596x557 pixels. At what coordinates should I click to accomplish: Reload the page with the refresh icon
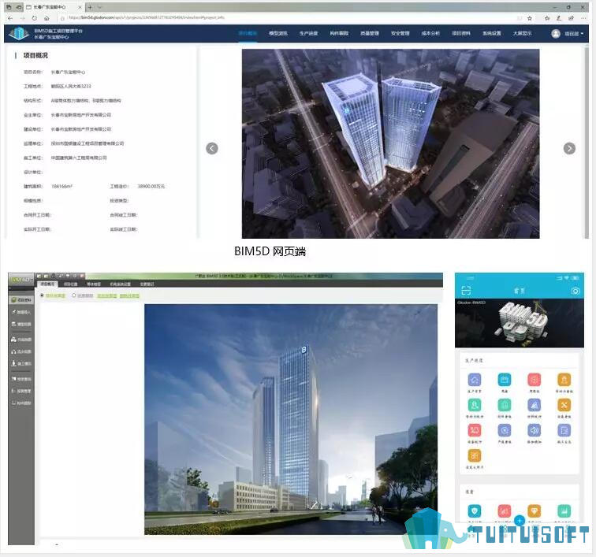tap(35, 18)
